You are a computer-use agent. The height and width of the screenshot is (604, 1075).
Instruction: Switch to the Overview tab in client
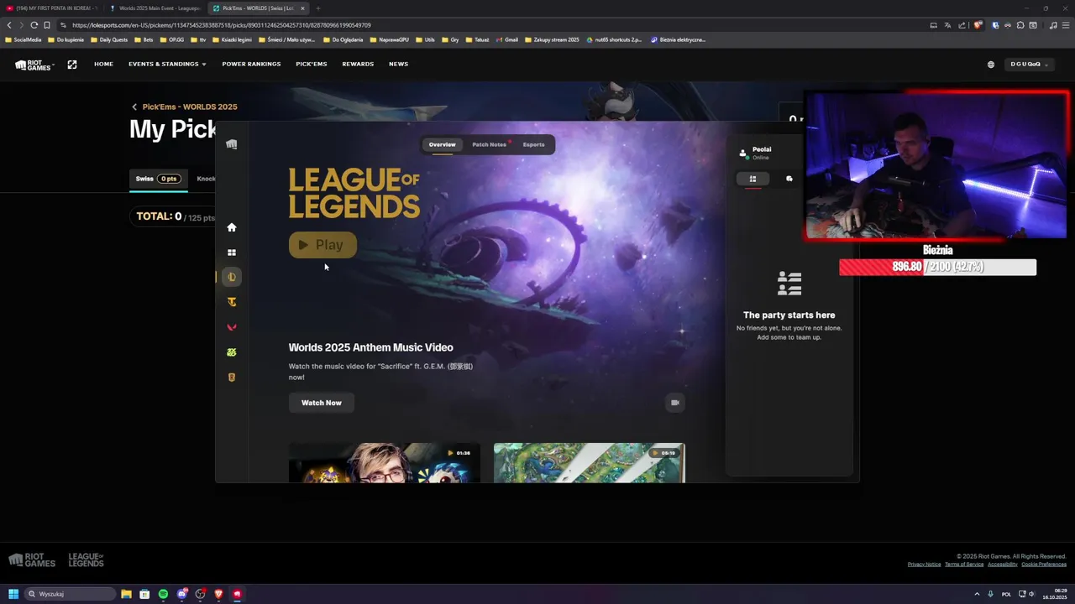coord(443,144)
